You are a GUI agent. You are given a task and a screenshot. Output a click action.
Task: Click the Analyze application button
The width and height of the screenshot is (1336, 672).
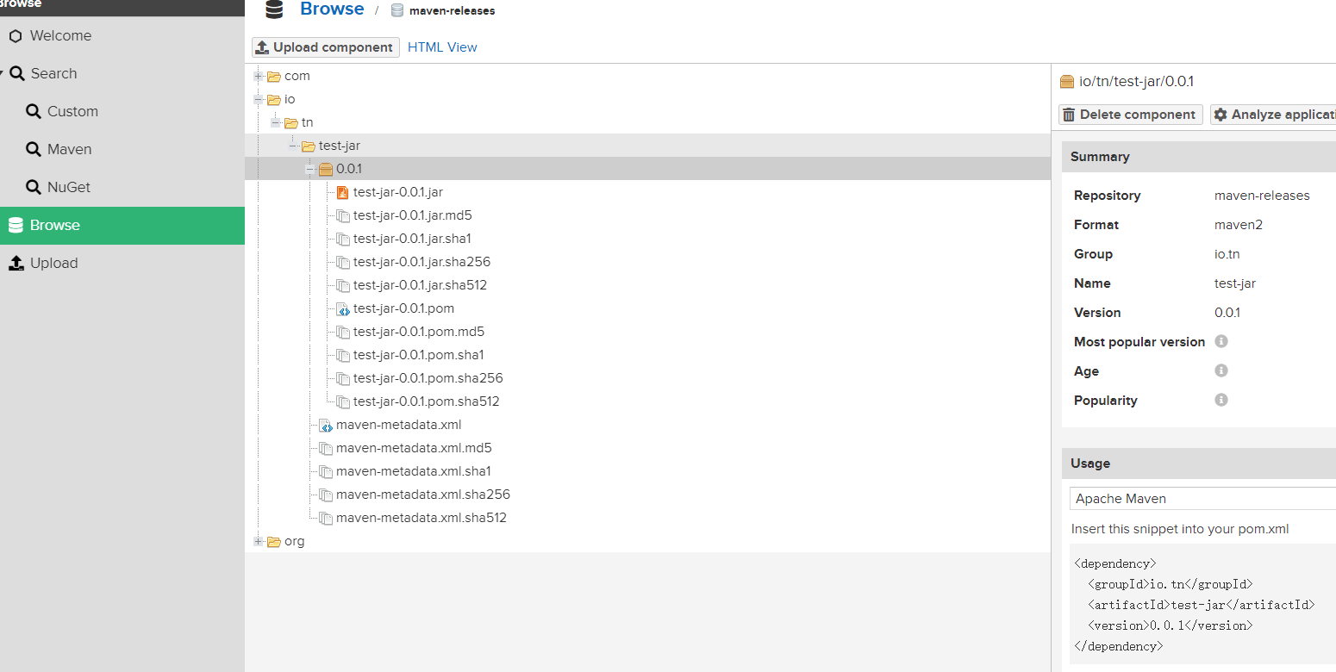click(x=1273, y=115)
